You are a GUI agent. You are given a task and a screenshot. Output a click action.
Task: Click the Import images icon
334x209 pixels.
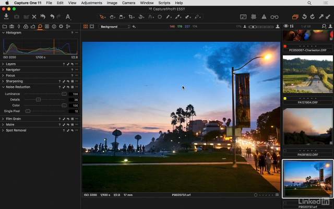6,17
